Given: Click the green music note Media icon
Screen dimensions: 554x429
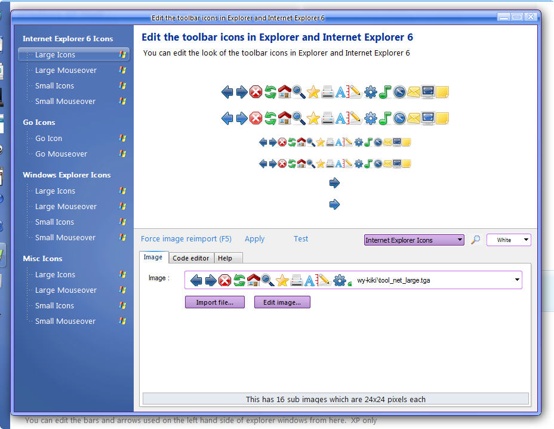Looking at the screenshot, I should click(384, 92).
